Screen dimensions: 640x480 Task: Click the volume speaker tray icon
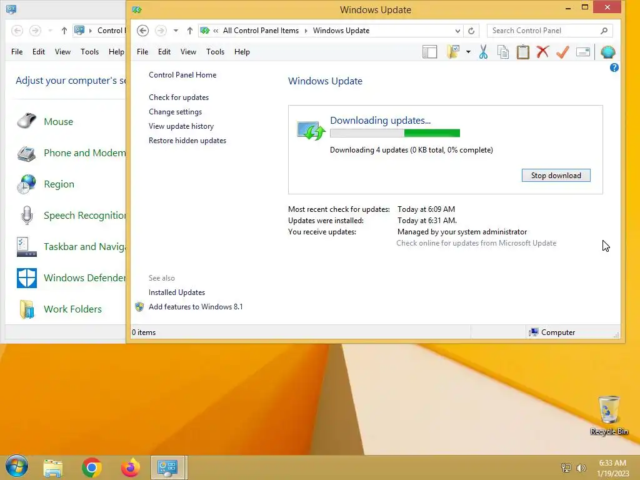point(581,468)
